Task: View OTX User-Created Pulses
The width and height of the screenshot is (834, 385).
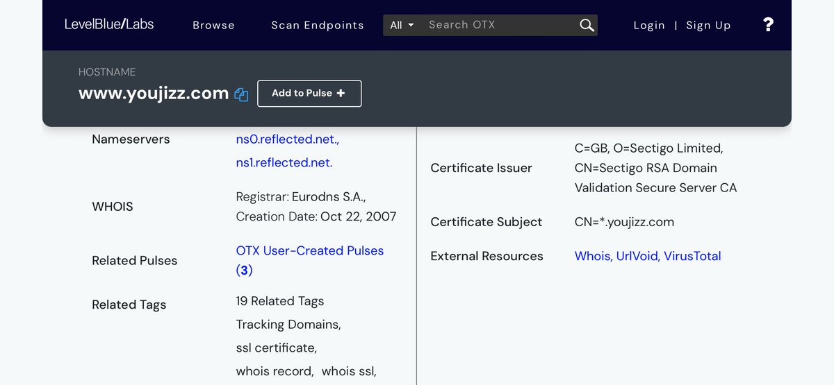Action: coord(309,251)
